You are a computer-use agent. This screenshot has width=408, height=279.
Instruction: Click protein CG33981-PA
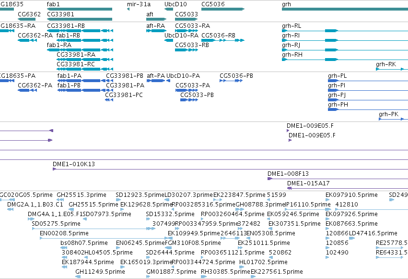[109, 90]
